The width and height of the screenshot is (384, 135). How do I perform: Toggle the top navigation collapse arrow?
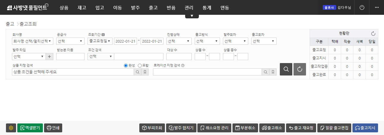(192, 16)
